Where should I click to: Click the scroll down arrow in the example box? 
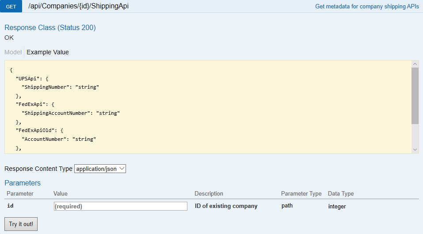click(x=415, y=150)
